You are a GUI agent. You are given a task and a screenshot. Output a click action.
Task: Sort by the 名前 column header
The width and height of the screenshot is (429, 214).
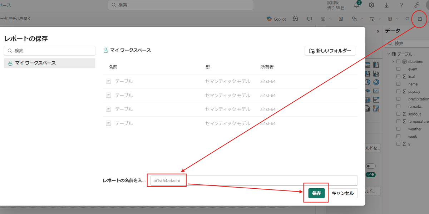tap(113, 67)
